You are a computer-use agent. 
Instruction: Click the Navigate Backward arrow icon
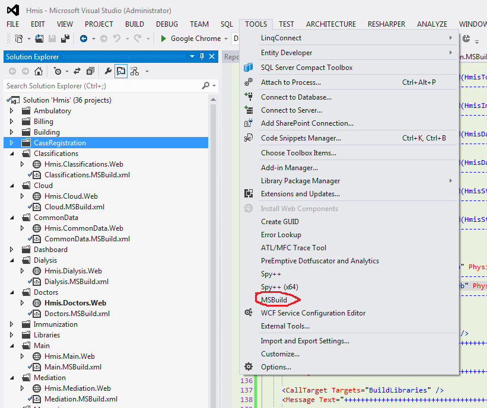tap(84, 39)
